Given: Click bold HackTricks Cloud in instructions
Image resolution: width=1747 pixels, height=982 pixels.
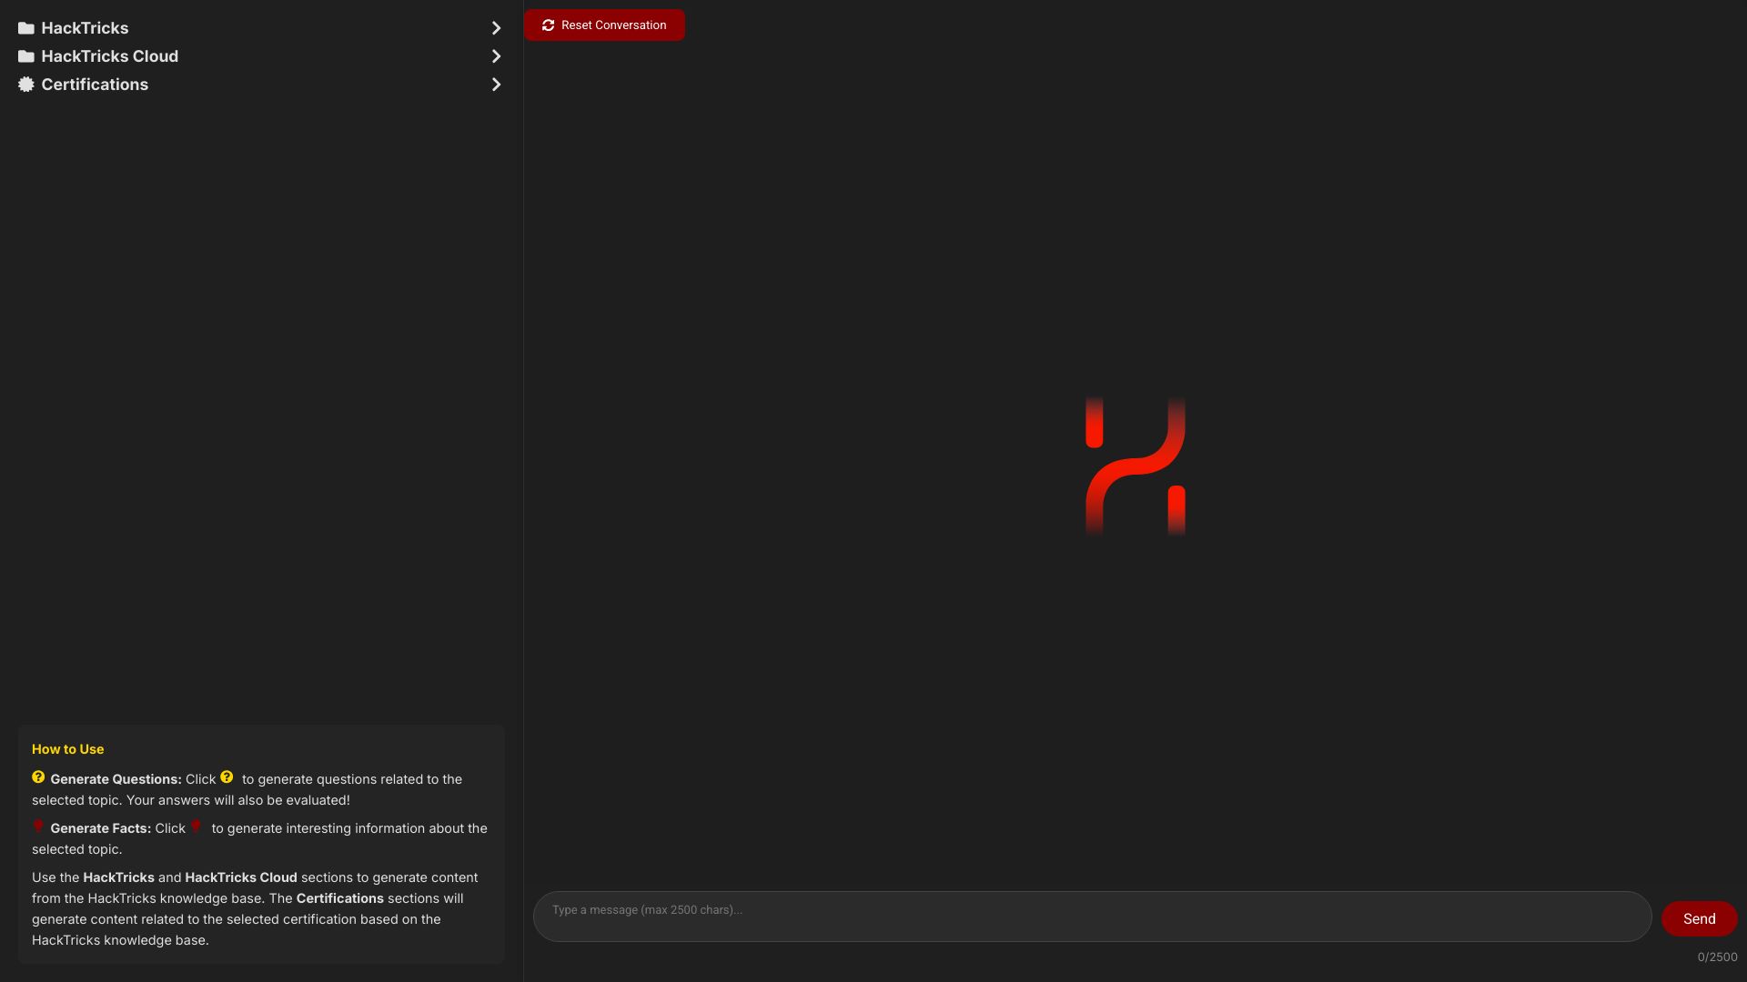Looking at the screenshot, I should (241, 877).
